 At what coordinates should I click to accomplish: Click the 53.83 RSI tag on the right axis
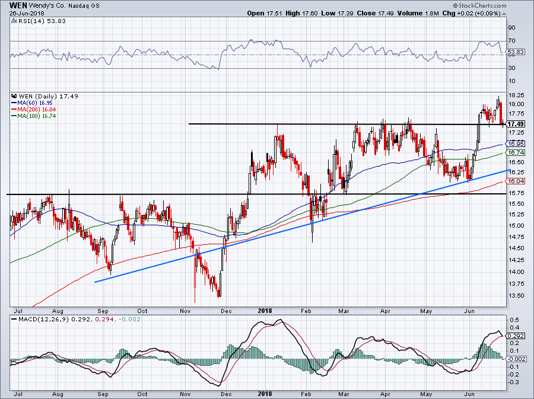click(515, 52)
